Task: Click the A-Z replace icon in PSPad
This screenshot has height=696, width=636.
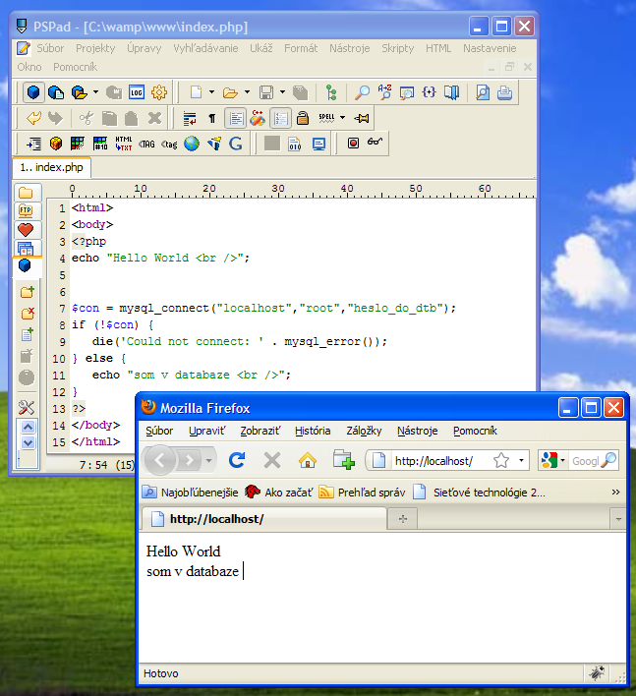Action: point(384,92)
